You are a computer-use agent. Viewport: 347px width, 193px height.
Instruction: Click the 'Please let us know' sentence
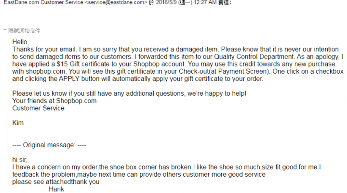129,93
